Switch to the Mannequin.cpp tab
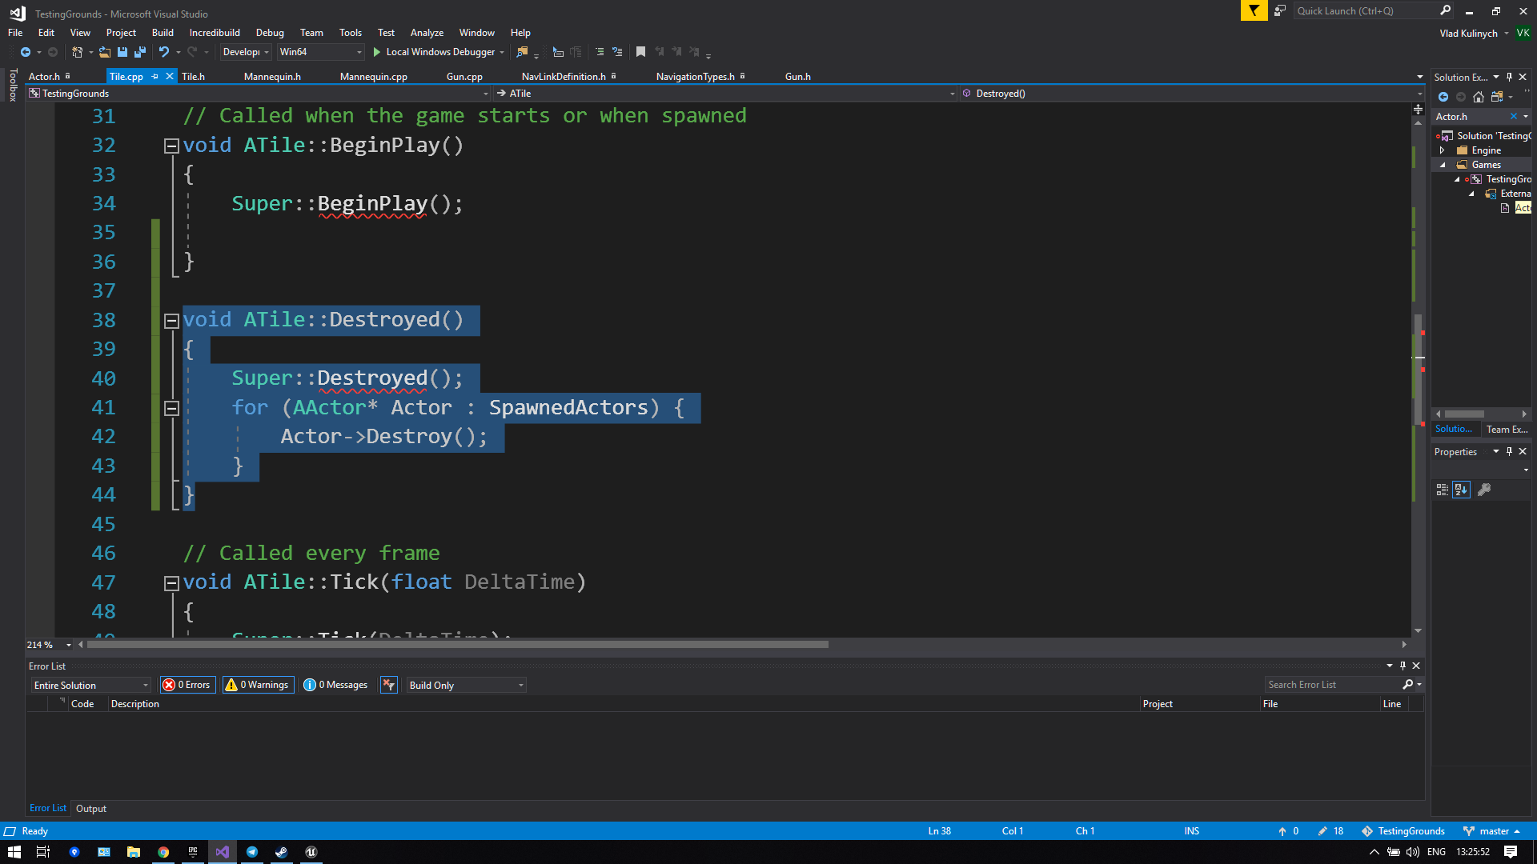Image resolution: width=1537 pixels, height=864 pixels. pos(373,77)
